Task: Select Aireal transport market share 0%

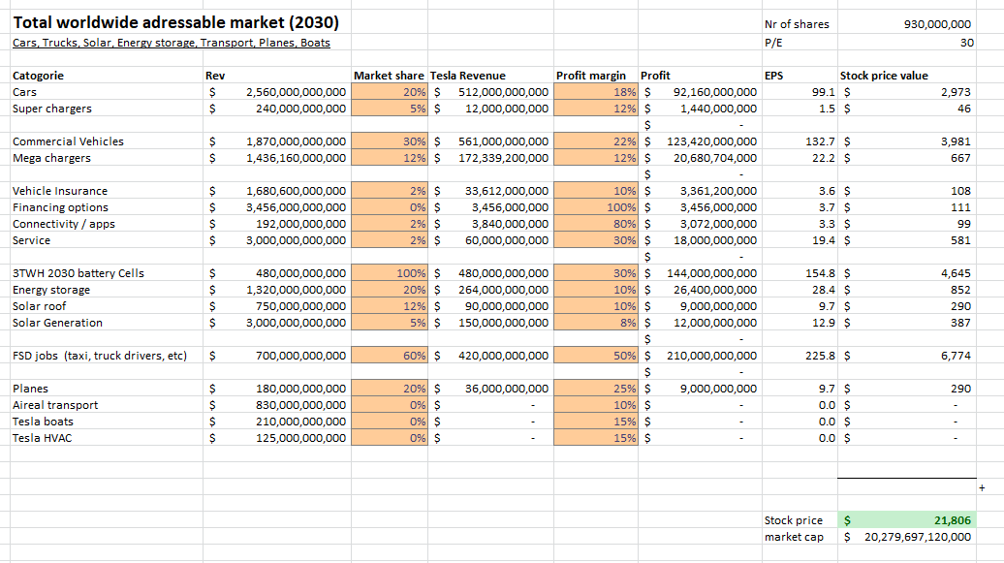Action: point(390,405)
